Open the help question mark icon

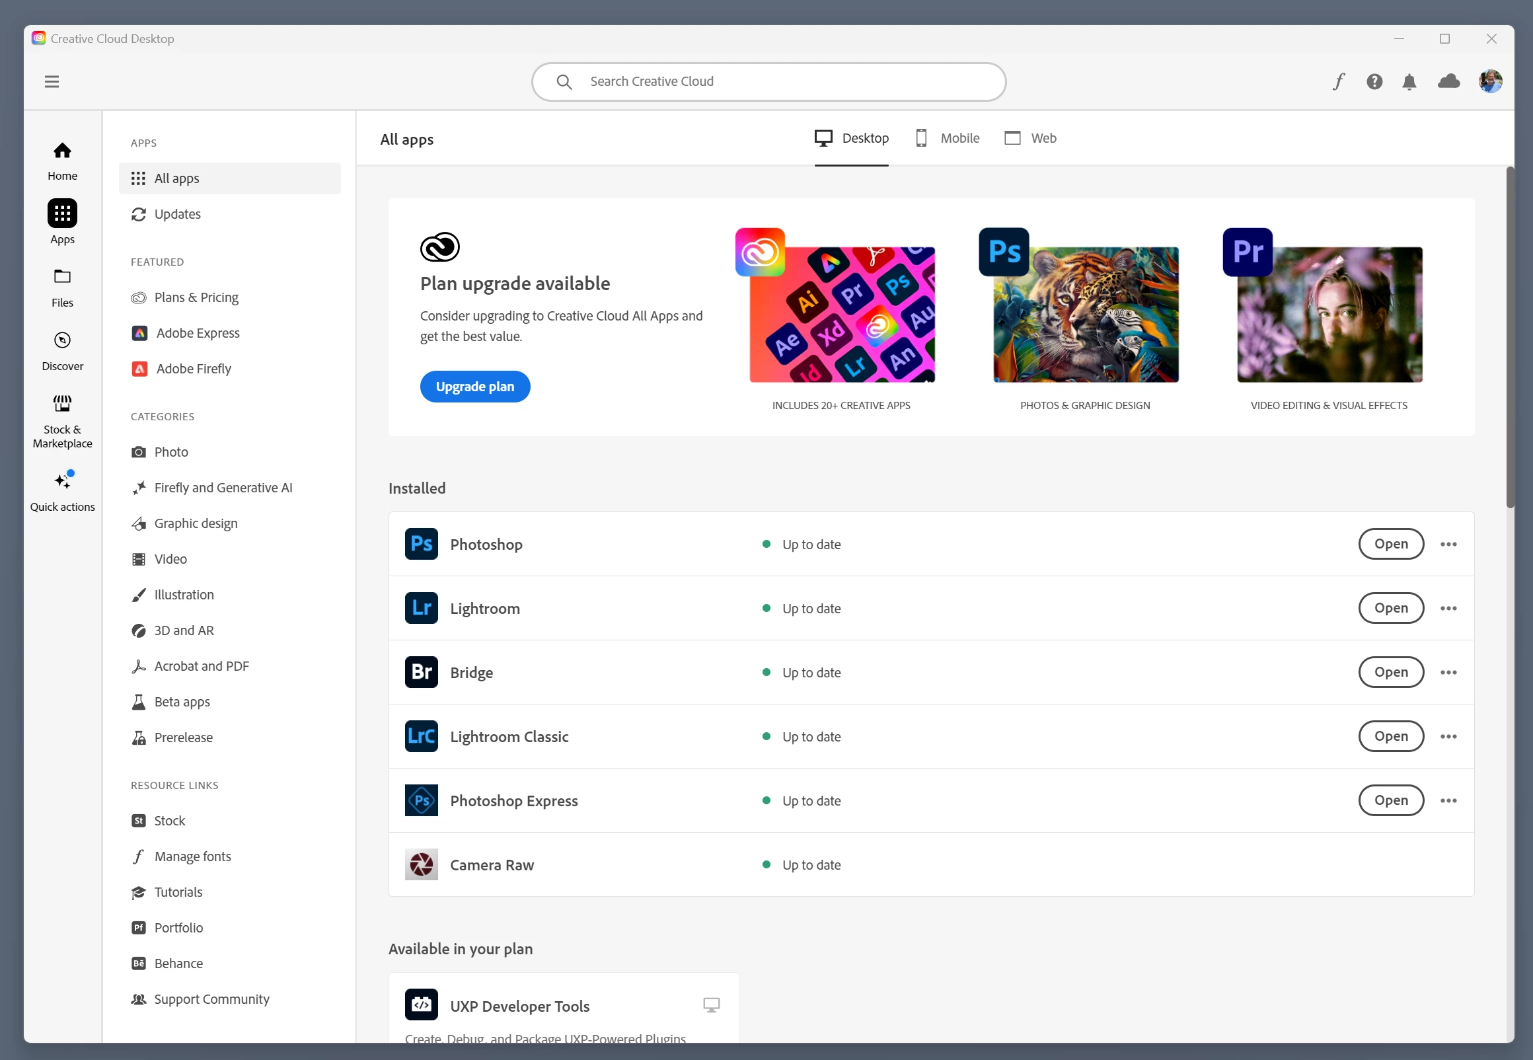click(x=1374, y=82)
